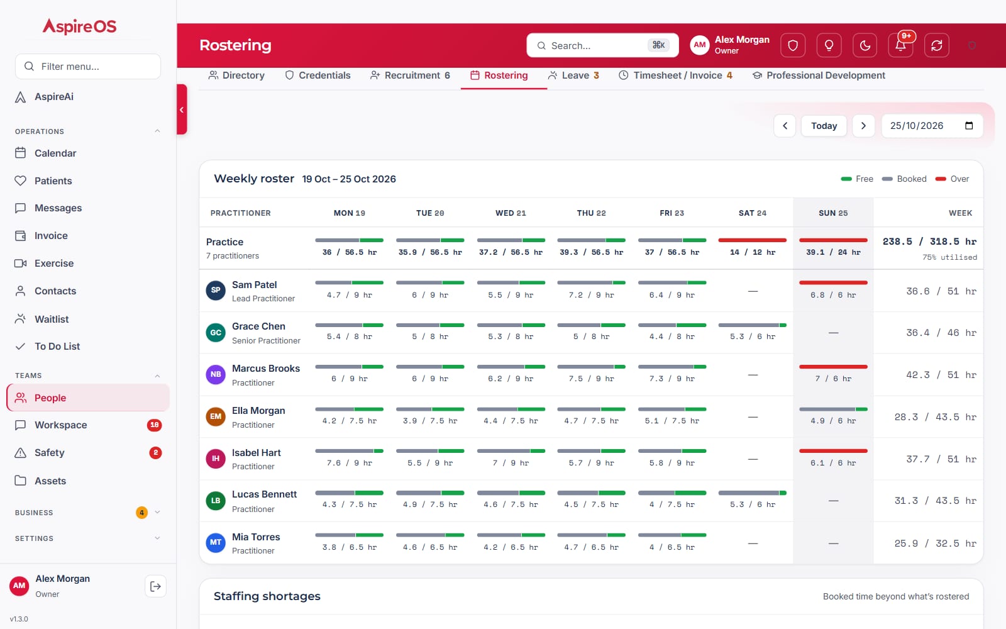Click the refresh sync icon
Image resolution: width=1006 pixels, height=629 pixels.
(937, 45)
